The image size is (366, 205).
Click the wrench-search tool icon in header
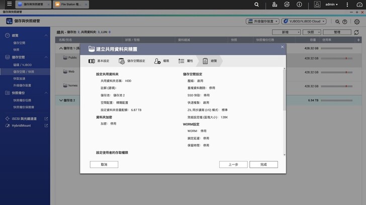pyautogui.click(x=337, y=22)
